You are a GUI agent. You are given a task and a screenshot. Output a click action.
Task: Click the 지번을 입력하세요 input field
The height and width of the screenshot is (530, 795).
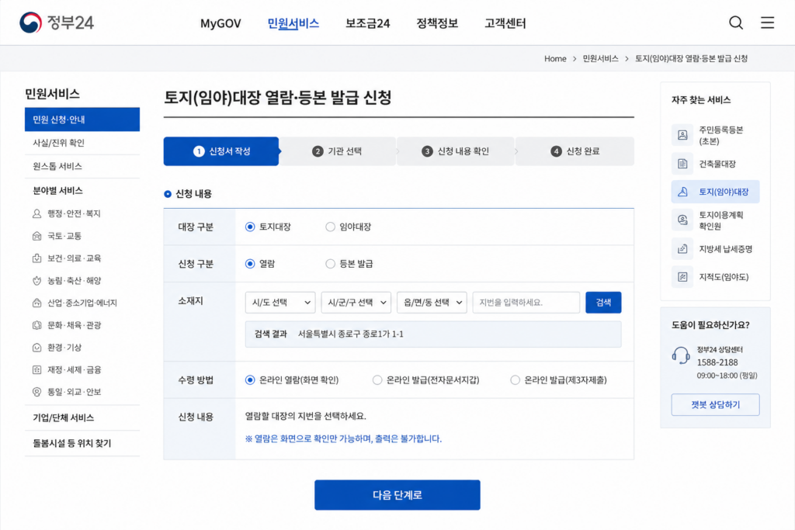coord(526,303)
